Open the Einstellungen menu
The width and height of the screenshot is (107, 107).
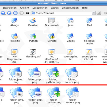[x=70, y=8]
